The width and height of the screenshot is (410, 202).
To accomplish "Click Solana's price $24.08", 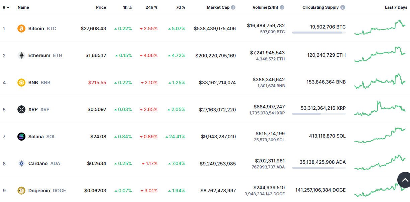I will tap(98, 137).
